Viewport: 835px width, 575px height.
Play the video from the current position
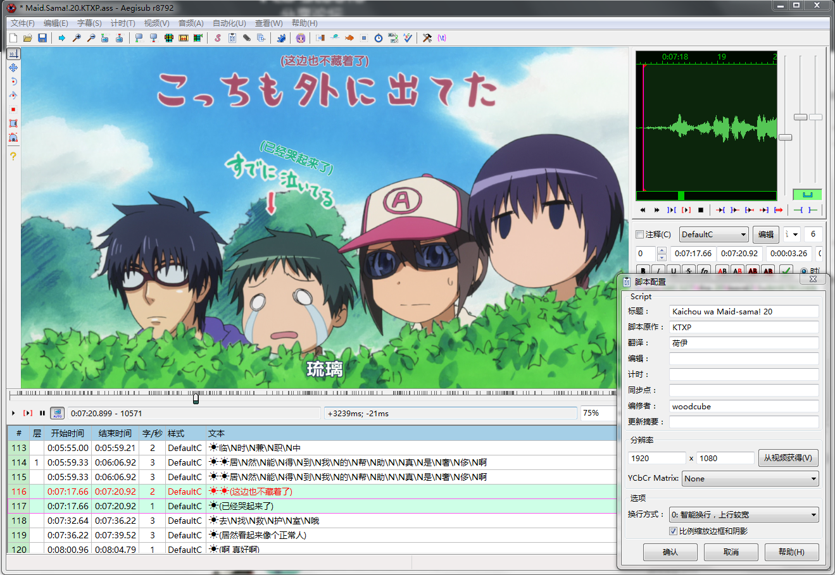[x=13, y=413]
